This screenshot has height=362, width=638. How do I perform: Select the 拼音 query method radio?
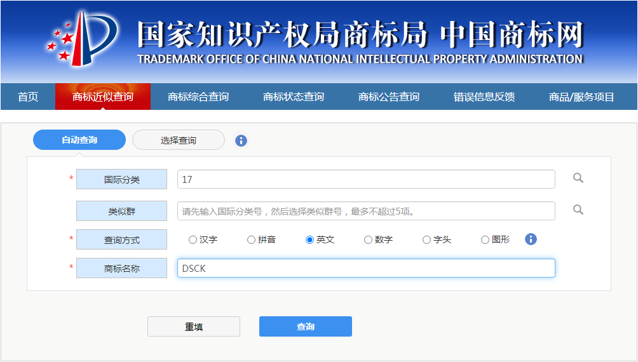click(251, 240)
